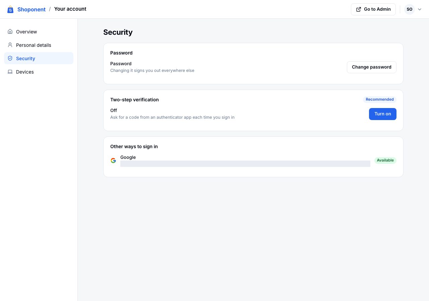The height and width of the screenshot is (301, 429).
Task: Select the Security sidebar item
Action: [39, 58]
